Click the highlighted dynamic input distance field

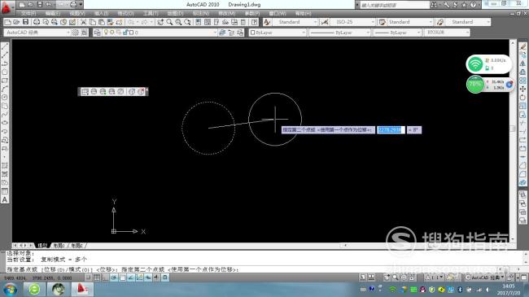tap(391, 130)
